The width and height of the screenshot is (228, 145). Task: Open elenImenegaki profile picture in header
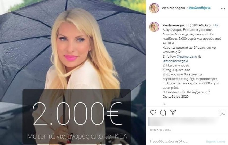(x=154, y=8)
